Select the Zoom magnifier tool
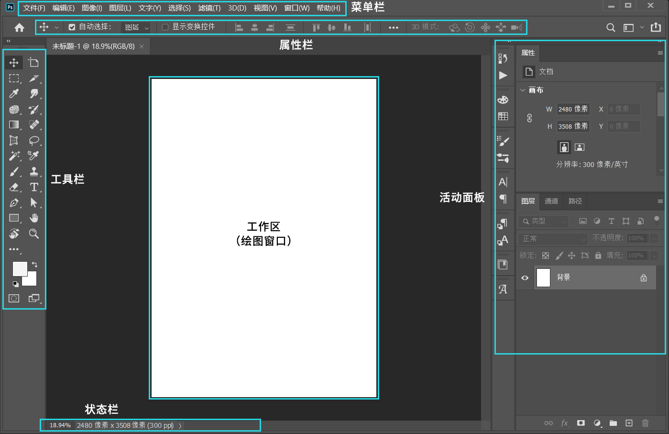 [x=33, y=234]
